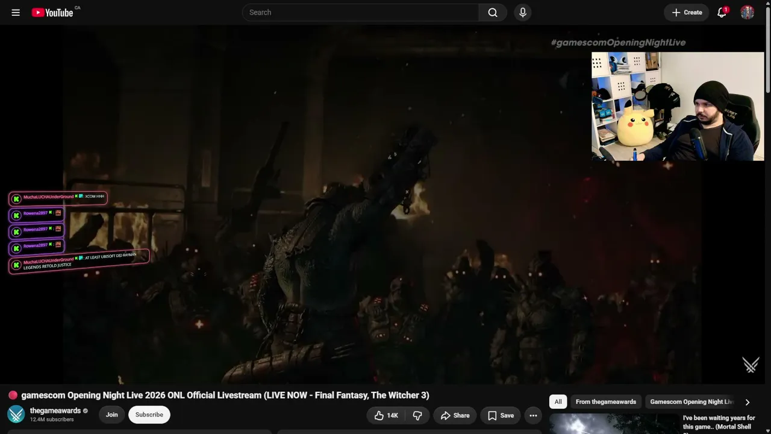Image resolution: width=771 pixels, height=434 pixels.
Task: Open more actions ellipsis menu
Action: click(533, 415)
